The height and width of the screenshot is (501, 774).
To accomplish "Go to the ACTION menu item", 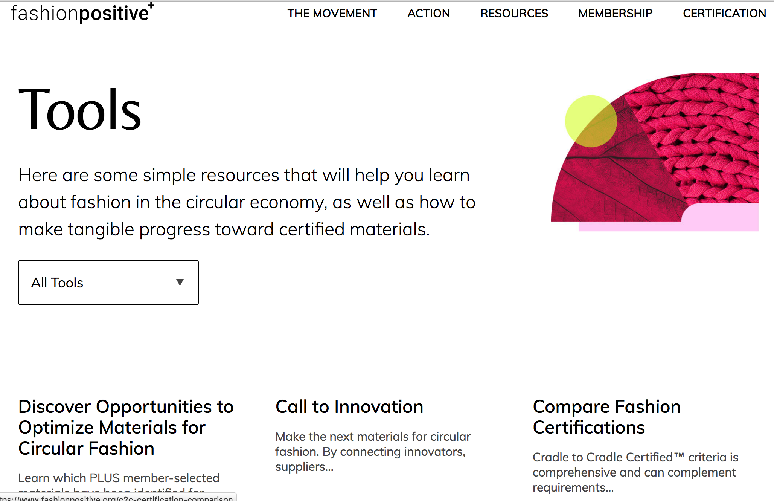I will [x=428, y=14].
